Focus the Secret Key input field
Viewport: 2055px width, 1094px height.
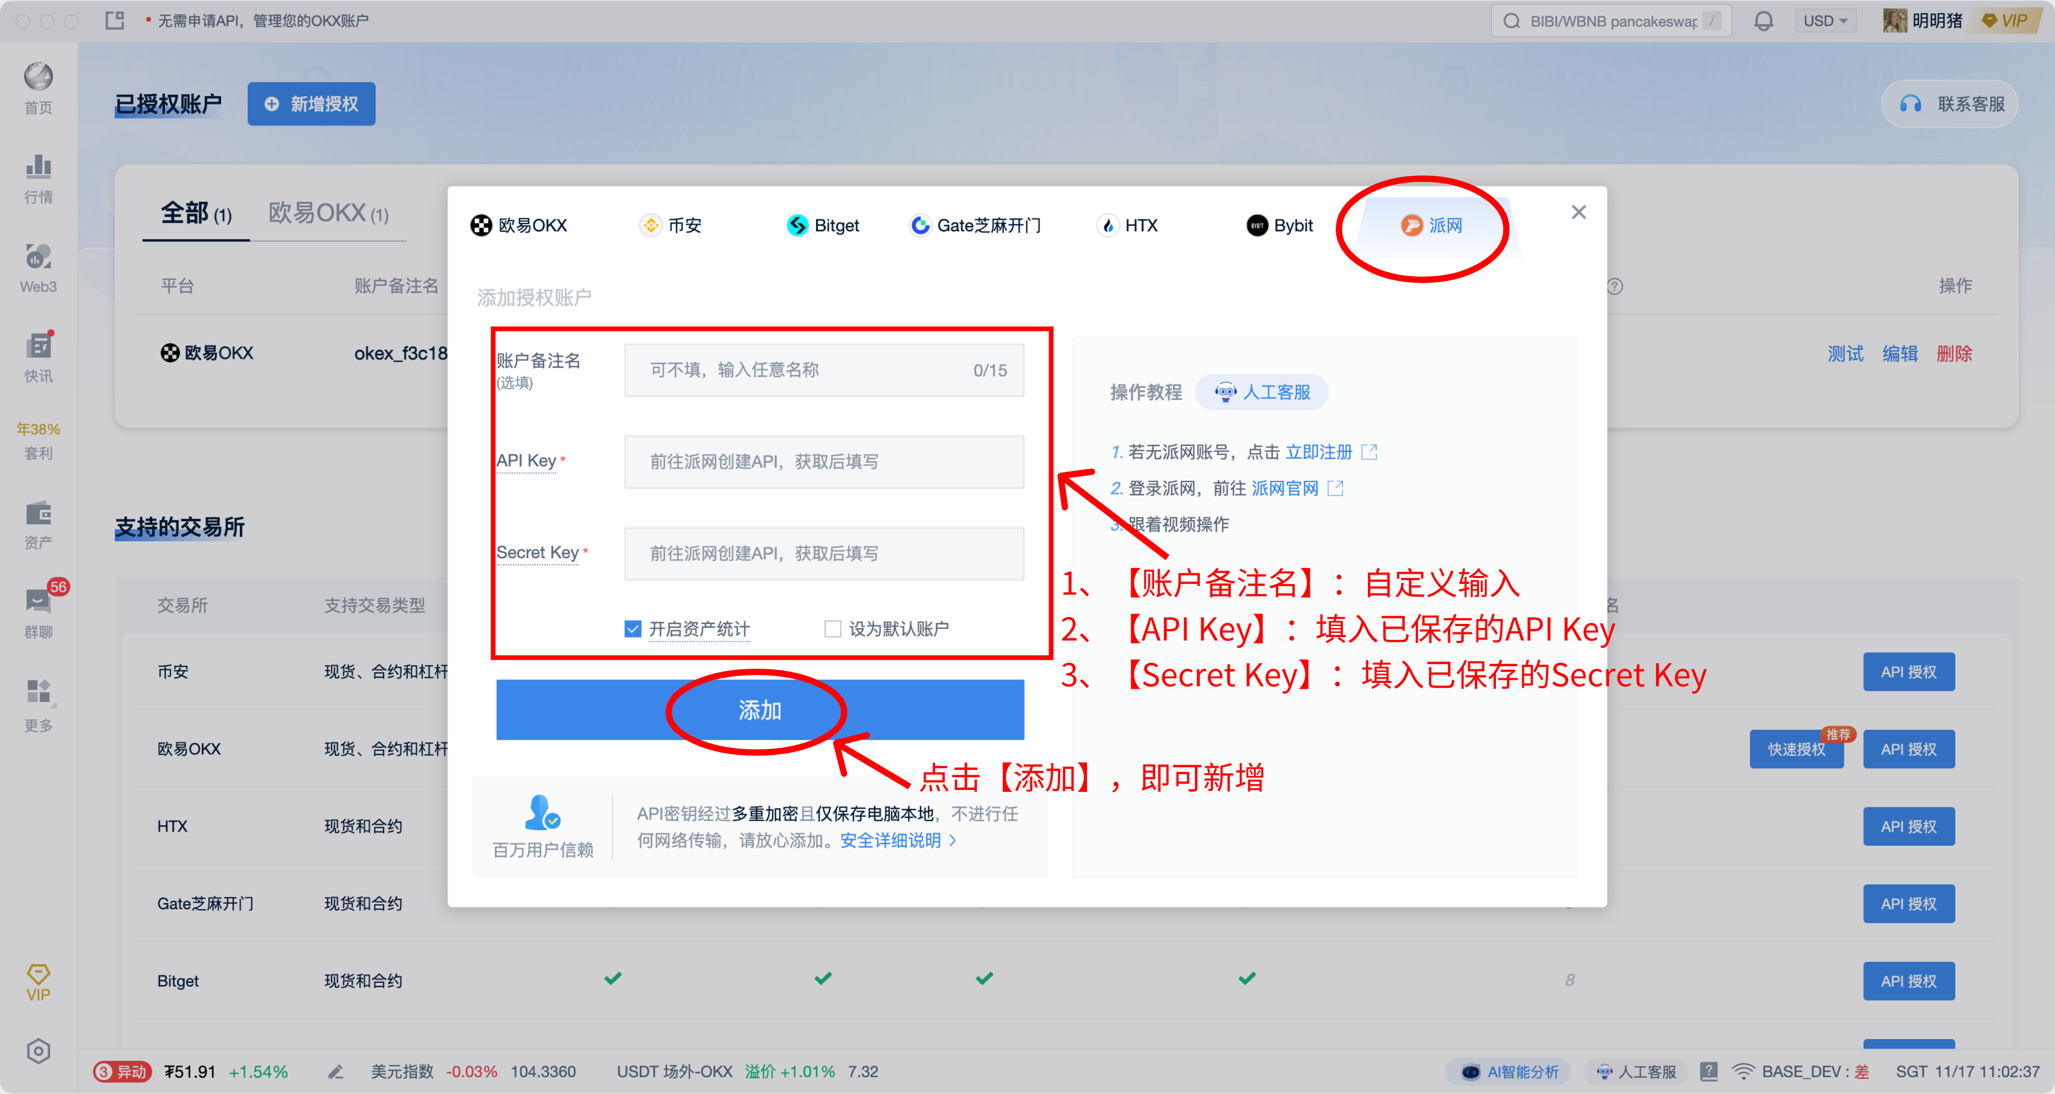click(x=824, y=554)
